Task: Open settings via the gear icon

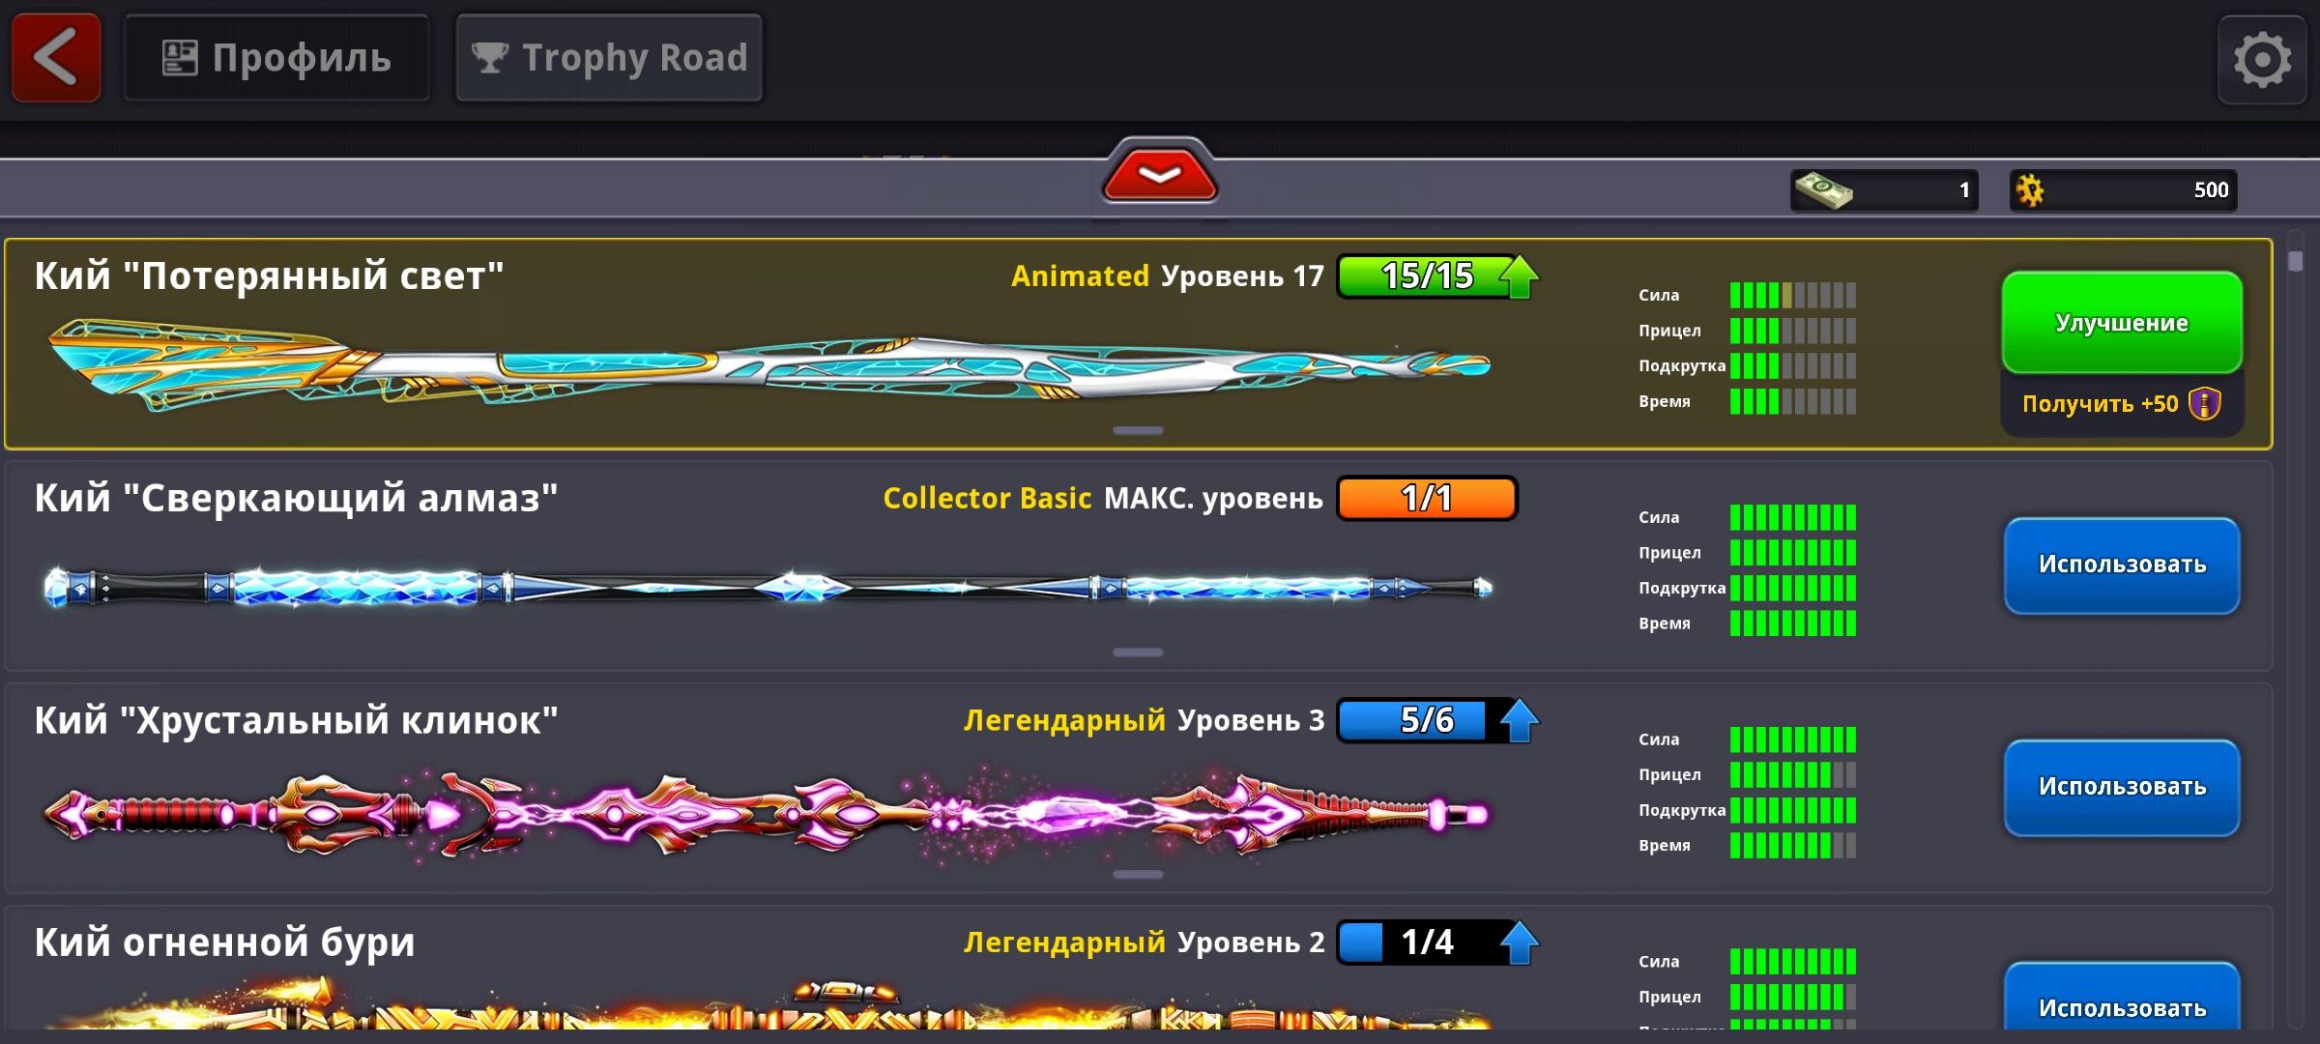Action: coord(2262,60)
